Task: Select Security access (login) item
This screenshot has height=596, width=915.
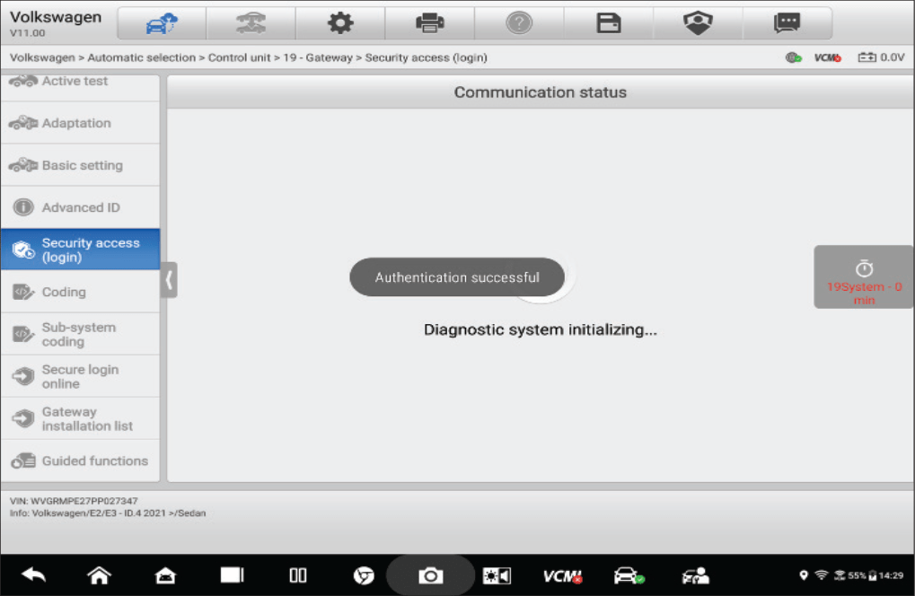Action: click(80, 250)
